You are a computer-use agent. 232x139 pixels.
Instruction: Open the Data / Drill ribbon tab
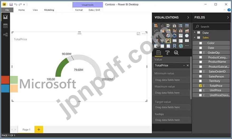pyautogui.click(x=94, y=10)
